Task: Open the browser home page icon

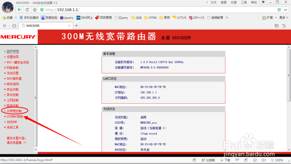Action: coord(35,10)
